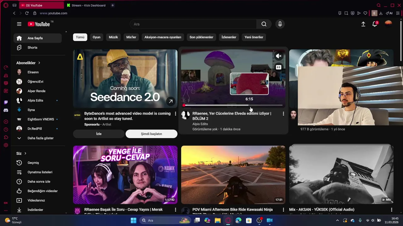Click the Opera menu logo
Image resolution: width=403 pixels, height=226 pixels.
click(x=6, y=5)
